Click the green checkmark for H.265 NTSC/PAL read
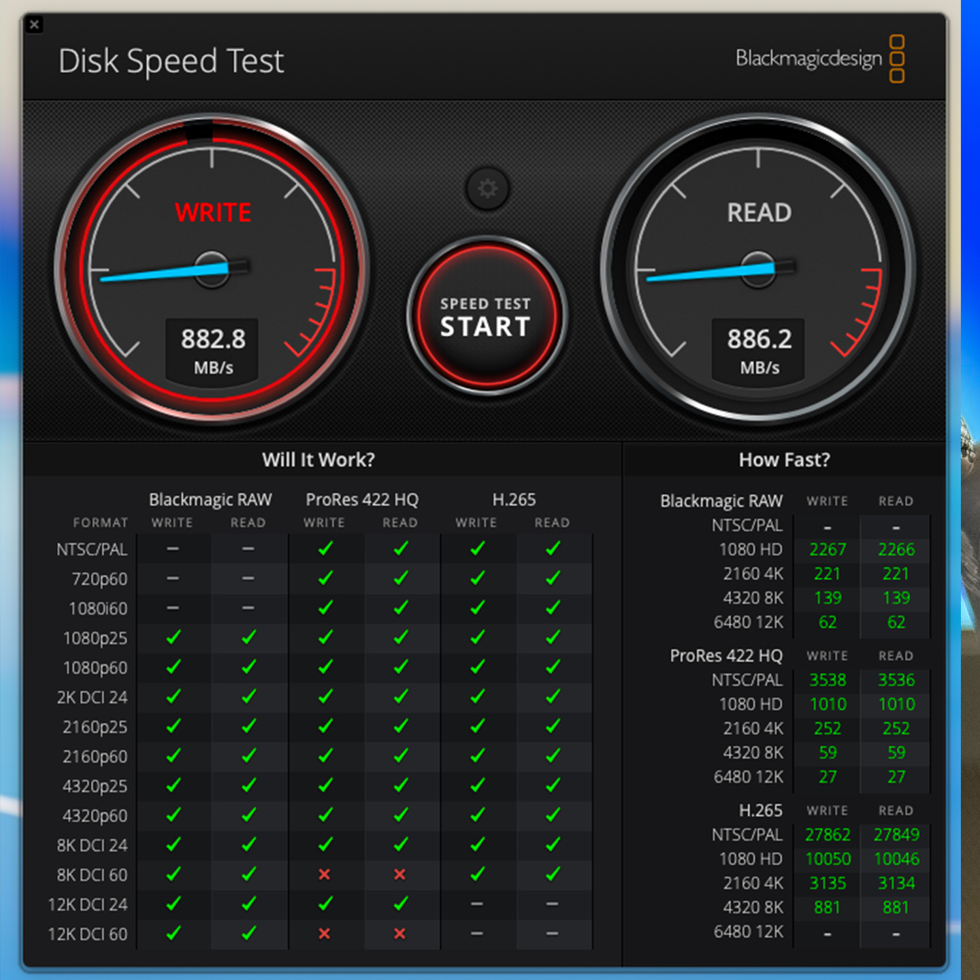The width and height of the screenshot is (980, 980). [552, 549]
